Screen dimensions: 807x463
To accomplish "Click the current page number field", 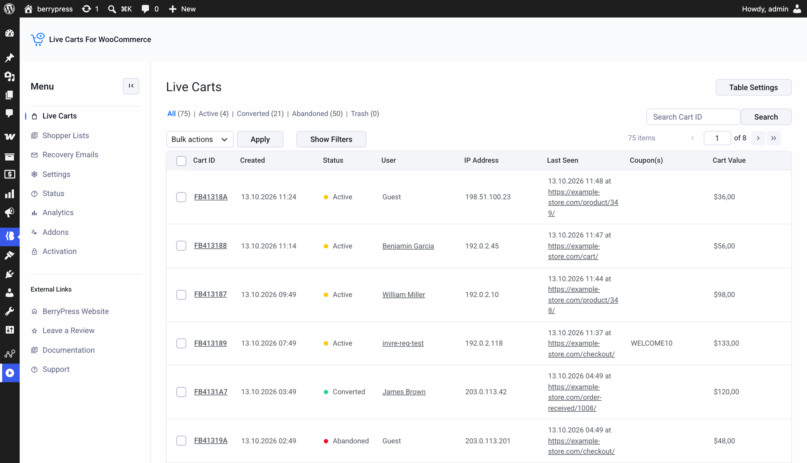I will point(717,138).
